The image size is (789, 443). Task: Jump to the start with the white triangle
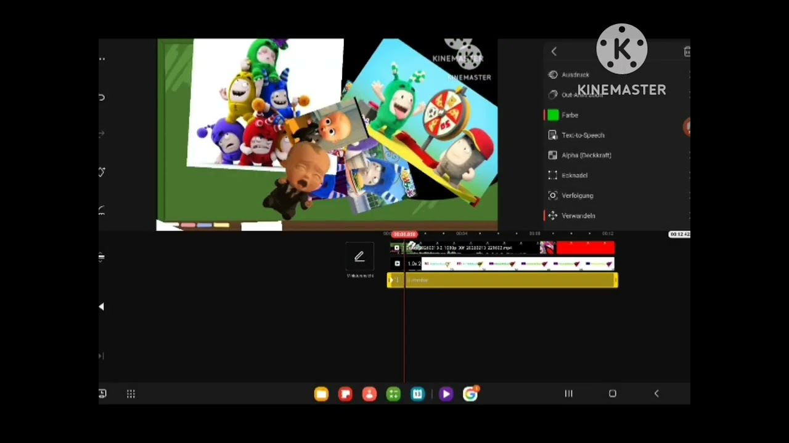click(101, 306)
